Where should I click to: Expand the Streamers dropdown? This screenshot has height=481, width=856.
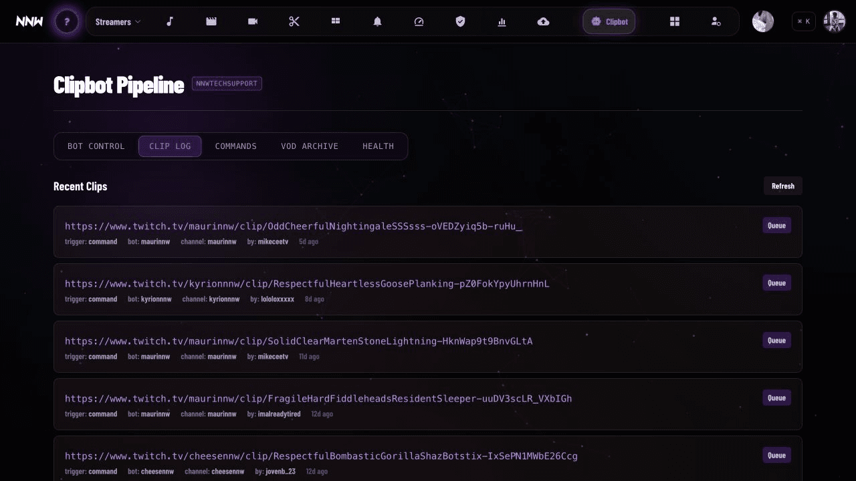pyautogui.click(x=118, y=22)
